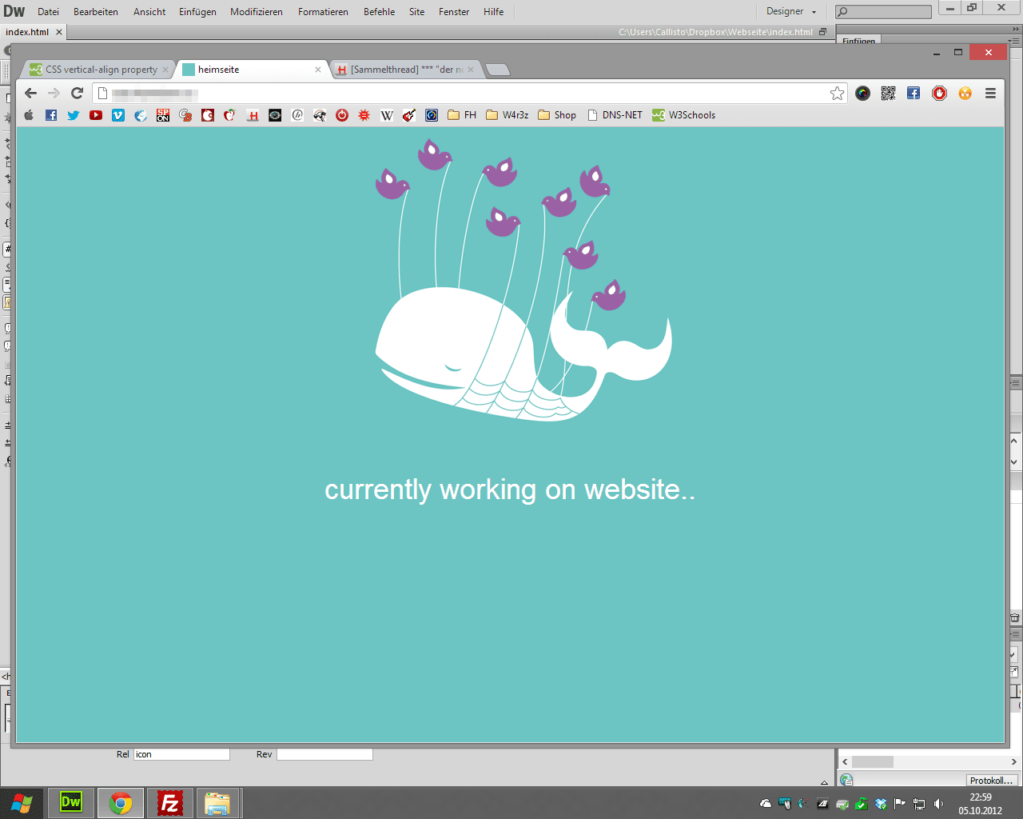
Task: Open the SPON bookmark icon
Action: [163, 115]
